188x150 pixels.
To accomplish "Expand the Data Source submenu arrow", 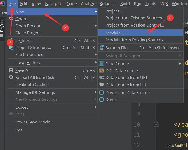I will pyautogui.click(x=180, y=63).
